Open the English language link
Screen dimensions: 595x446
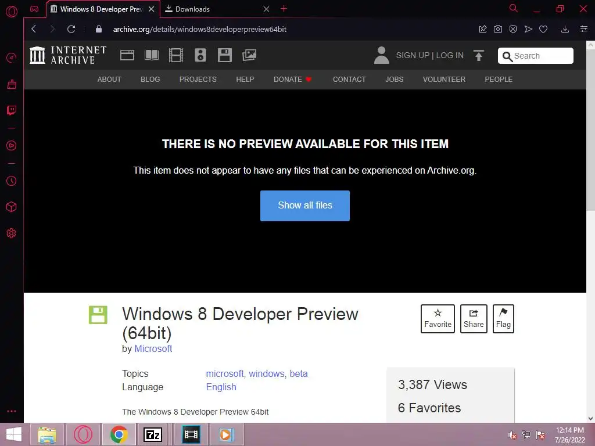[221, 387]
